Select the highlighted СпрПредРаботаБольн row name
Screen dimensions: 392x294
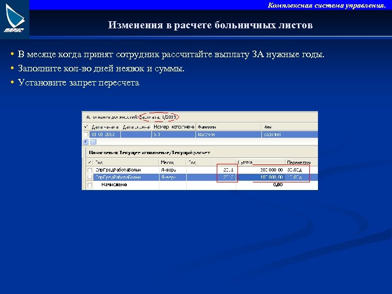[x=118, y=177]
